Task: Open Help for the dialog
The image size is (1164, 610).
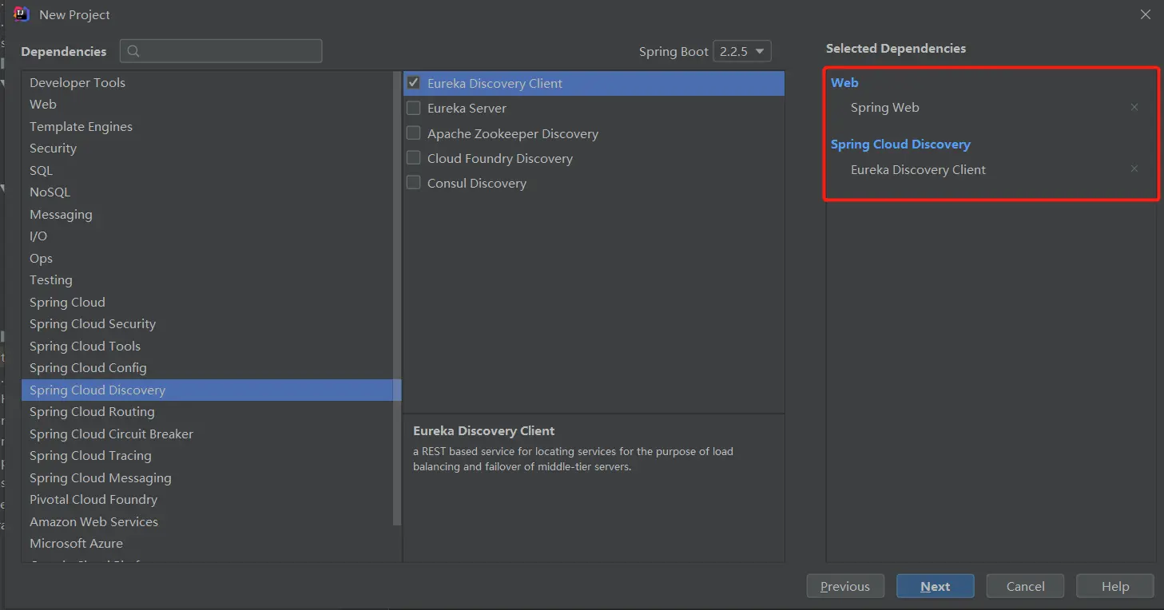Action: click(1115, 586)
